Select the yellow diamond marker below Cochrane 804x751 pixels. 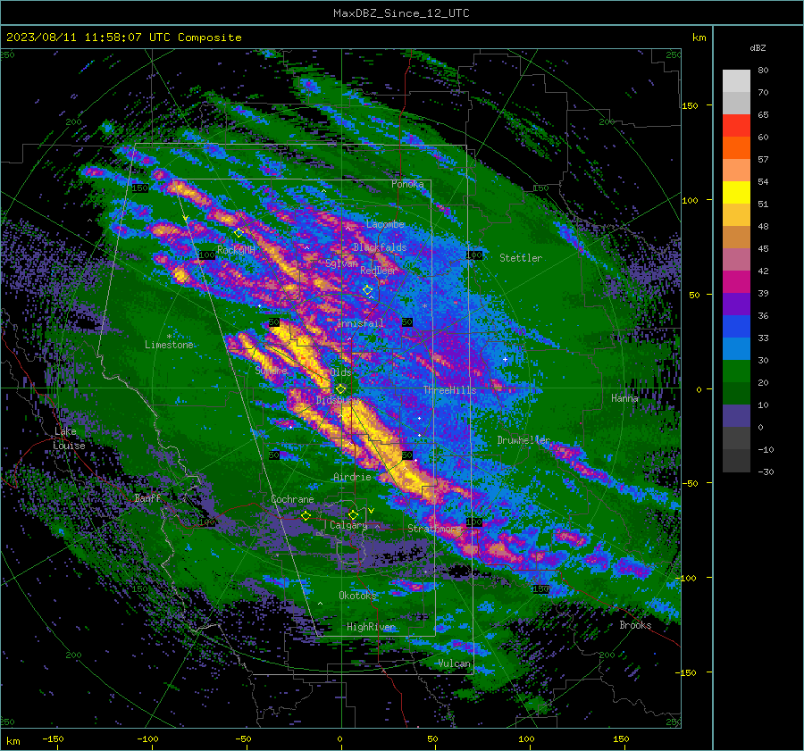306,516
